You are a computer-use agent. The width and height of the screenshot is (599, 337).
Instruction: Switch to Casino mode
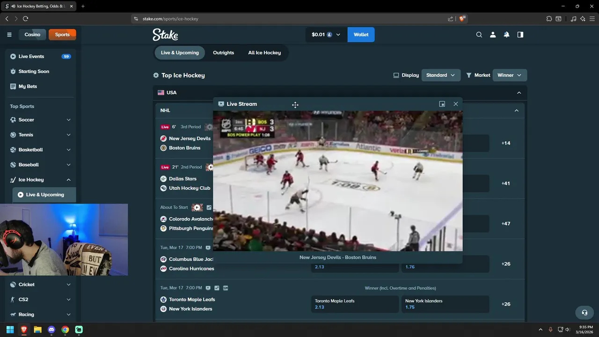(x=32, y=35)
